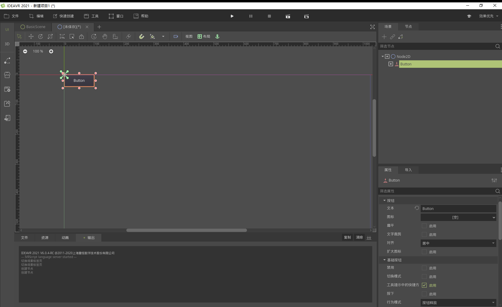Open the 资源 bottom tab
The image size is (502, 307).
(x=45, y=238)
